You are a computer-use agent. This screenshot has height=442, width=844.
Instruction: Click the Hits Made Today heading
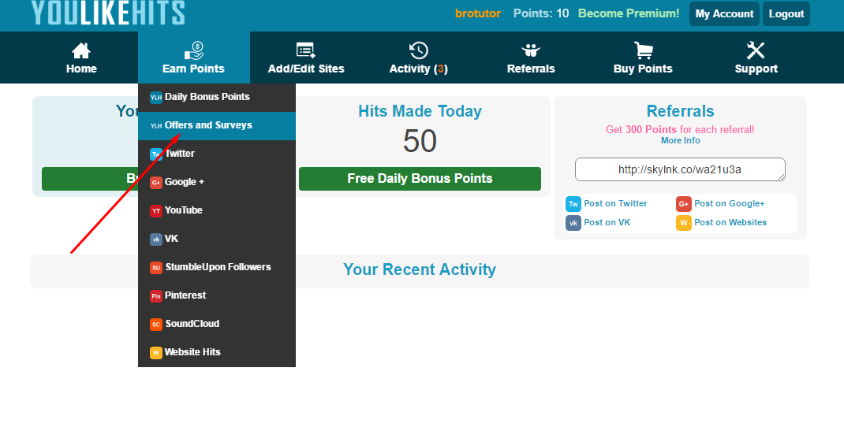pyautogui.click(x=420, y=111)
